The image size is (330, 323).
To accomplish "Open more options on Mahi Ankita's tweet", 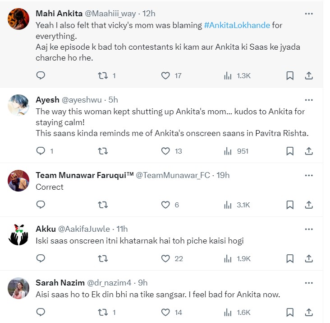I will click(x=309, y=14).
